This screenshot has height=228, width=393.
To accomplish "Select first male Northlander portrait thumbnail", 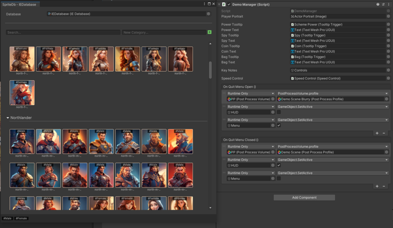I will (22, 142).
